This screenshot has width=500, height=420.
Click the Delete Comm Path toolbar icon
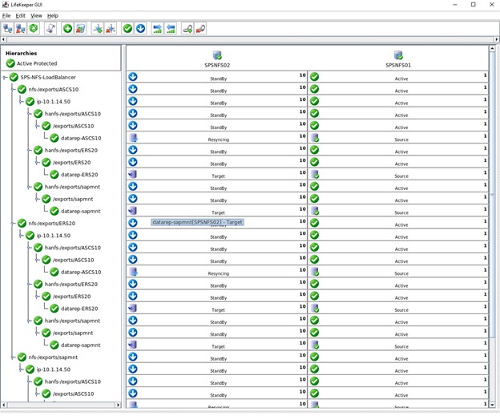coord(111,28)
